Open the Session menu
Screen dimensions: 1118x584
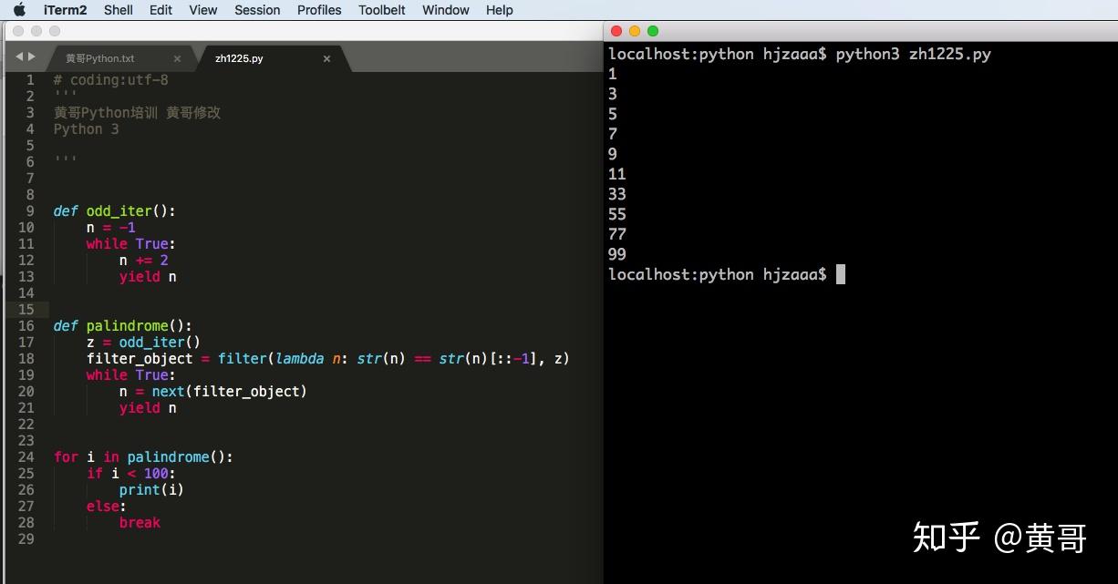256,10
